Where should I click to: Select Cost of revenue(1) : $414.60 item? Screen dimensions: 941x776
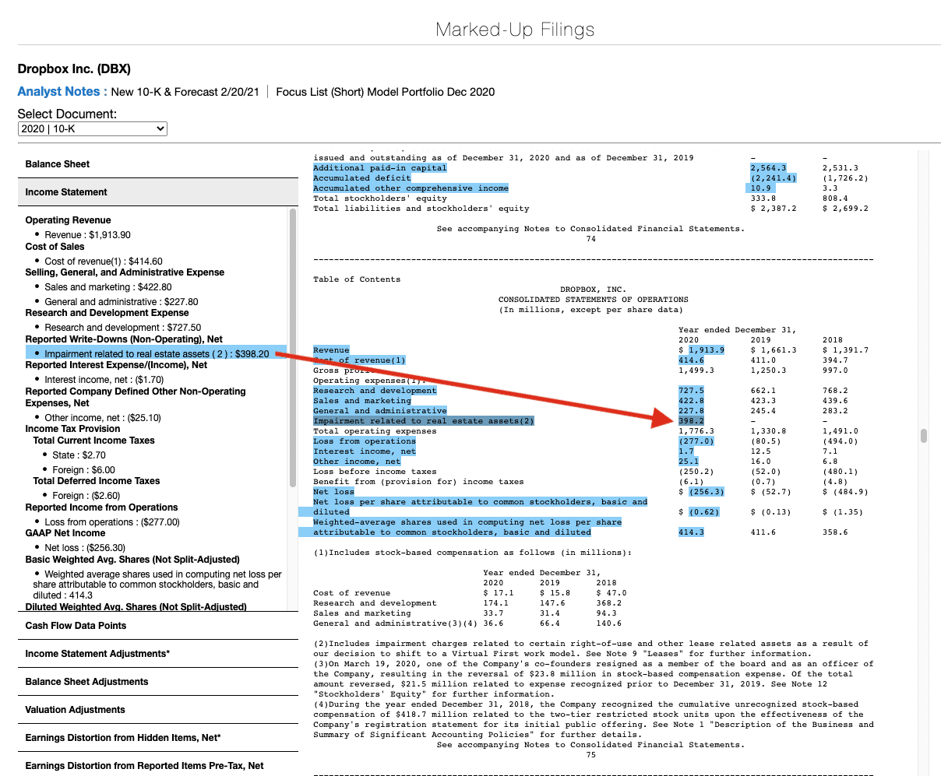point(104,262)
